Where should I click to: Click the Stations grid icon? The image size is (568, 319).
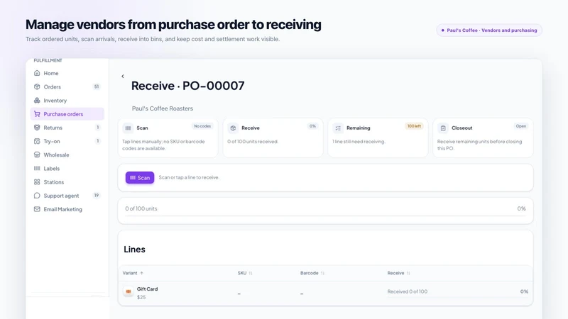[37, 182]
